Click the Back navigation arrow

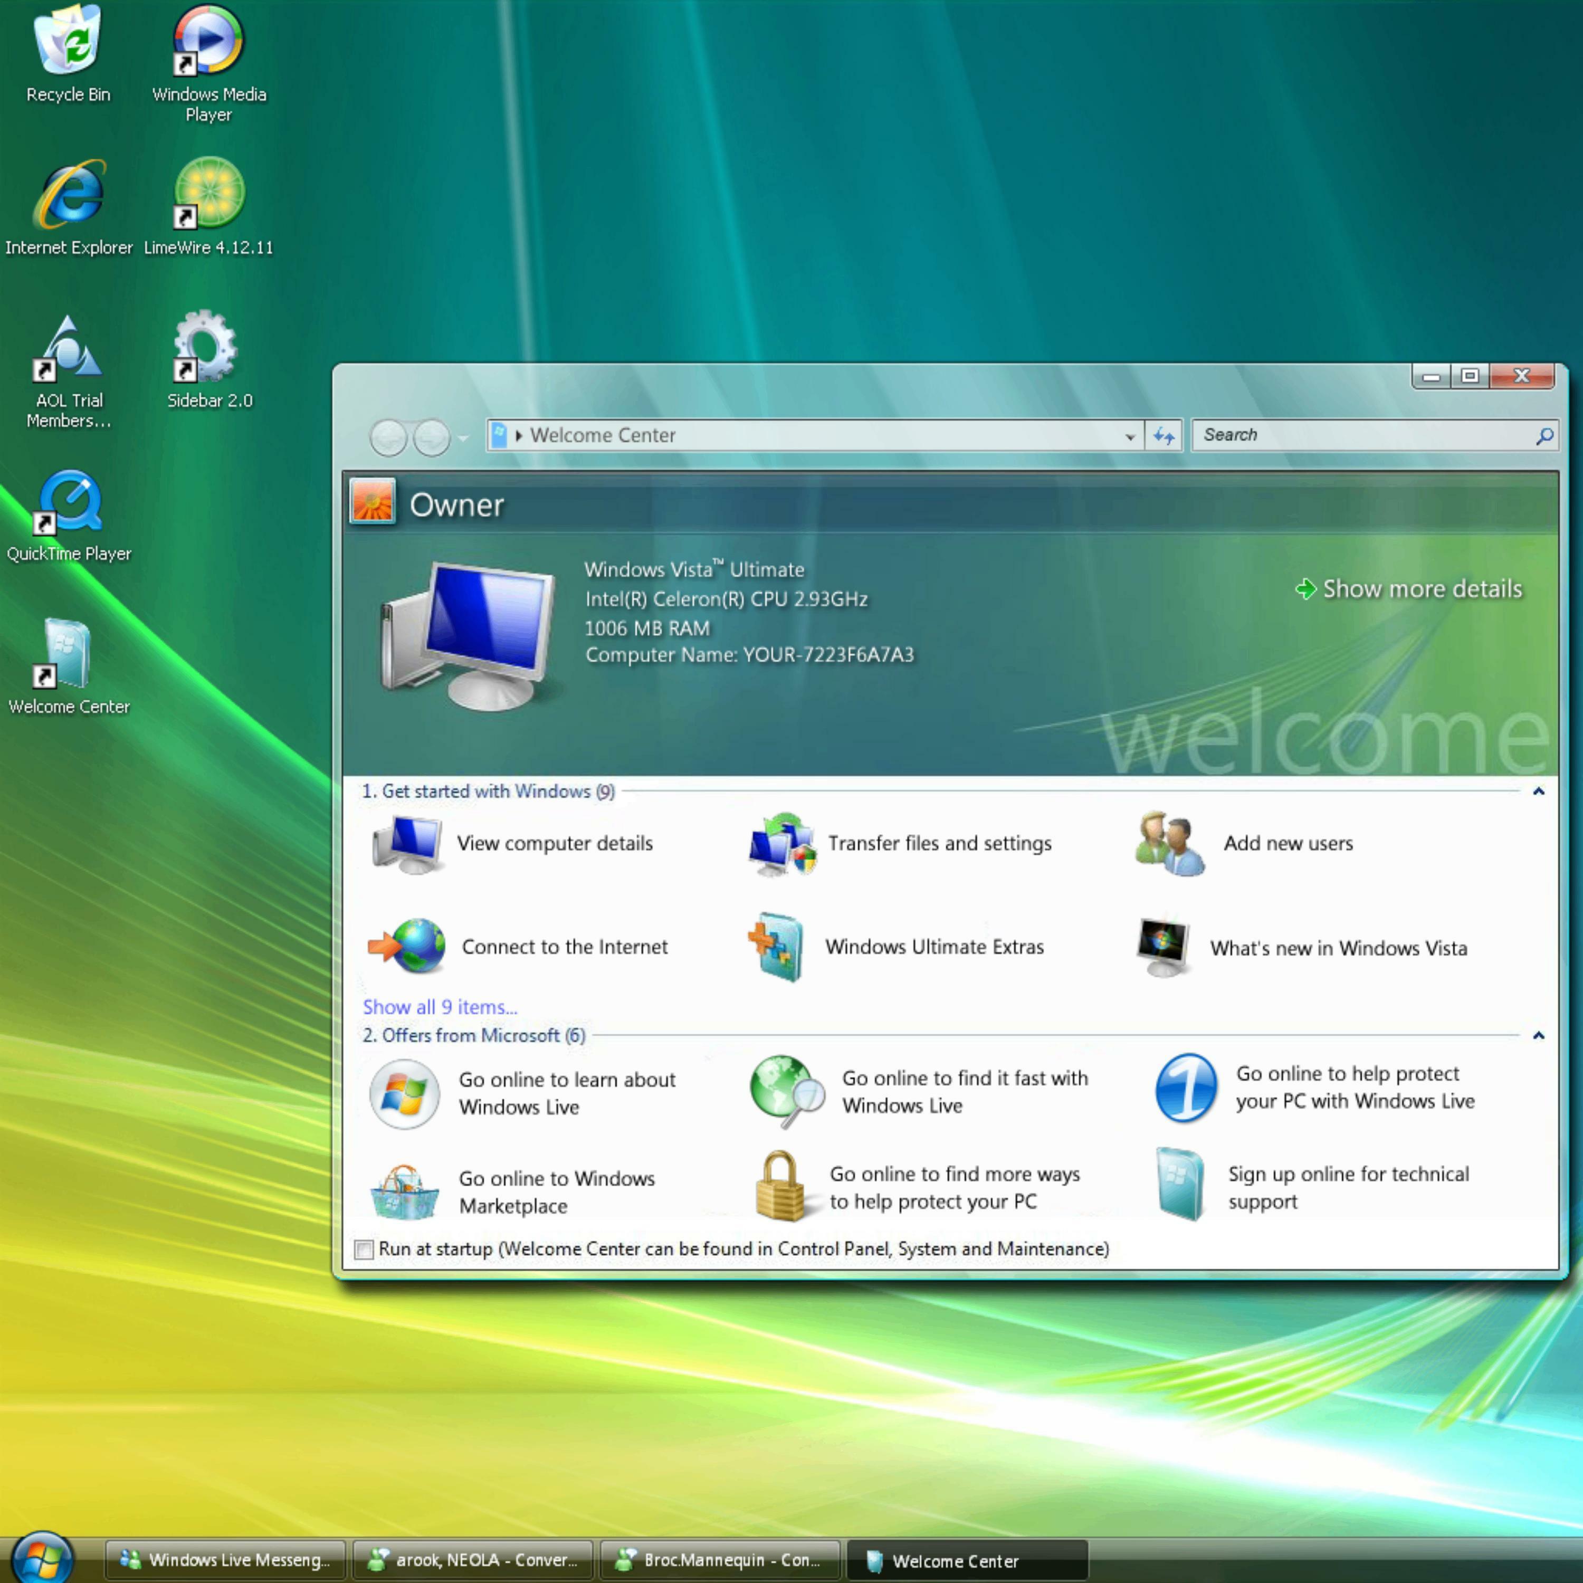pyautogui.click(x=388, y=437)
